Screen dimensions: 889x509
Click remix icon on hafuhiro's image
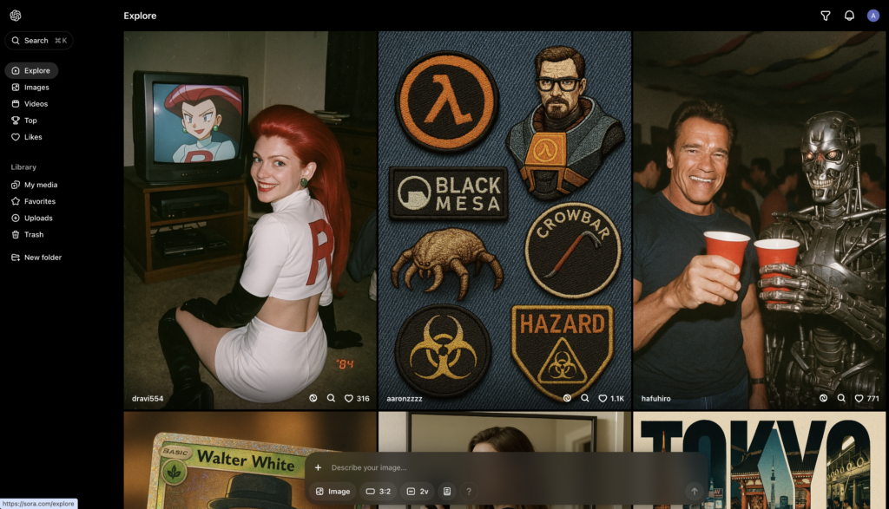coord(823,399)
